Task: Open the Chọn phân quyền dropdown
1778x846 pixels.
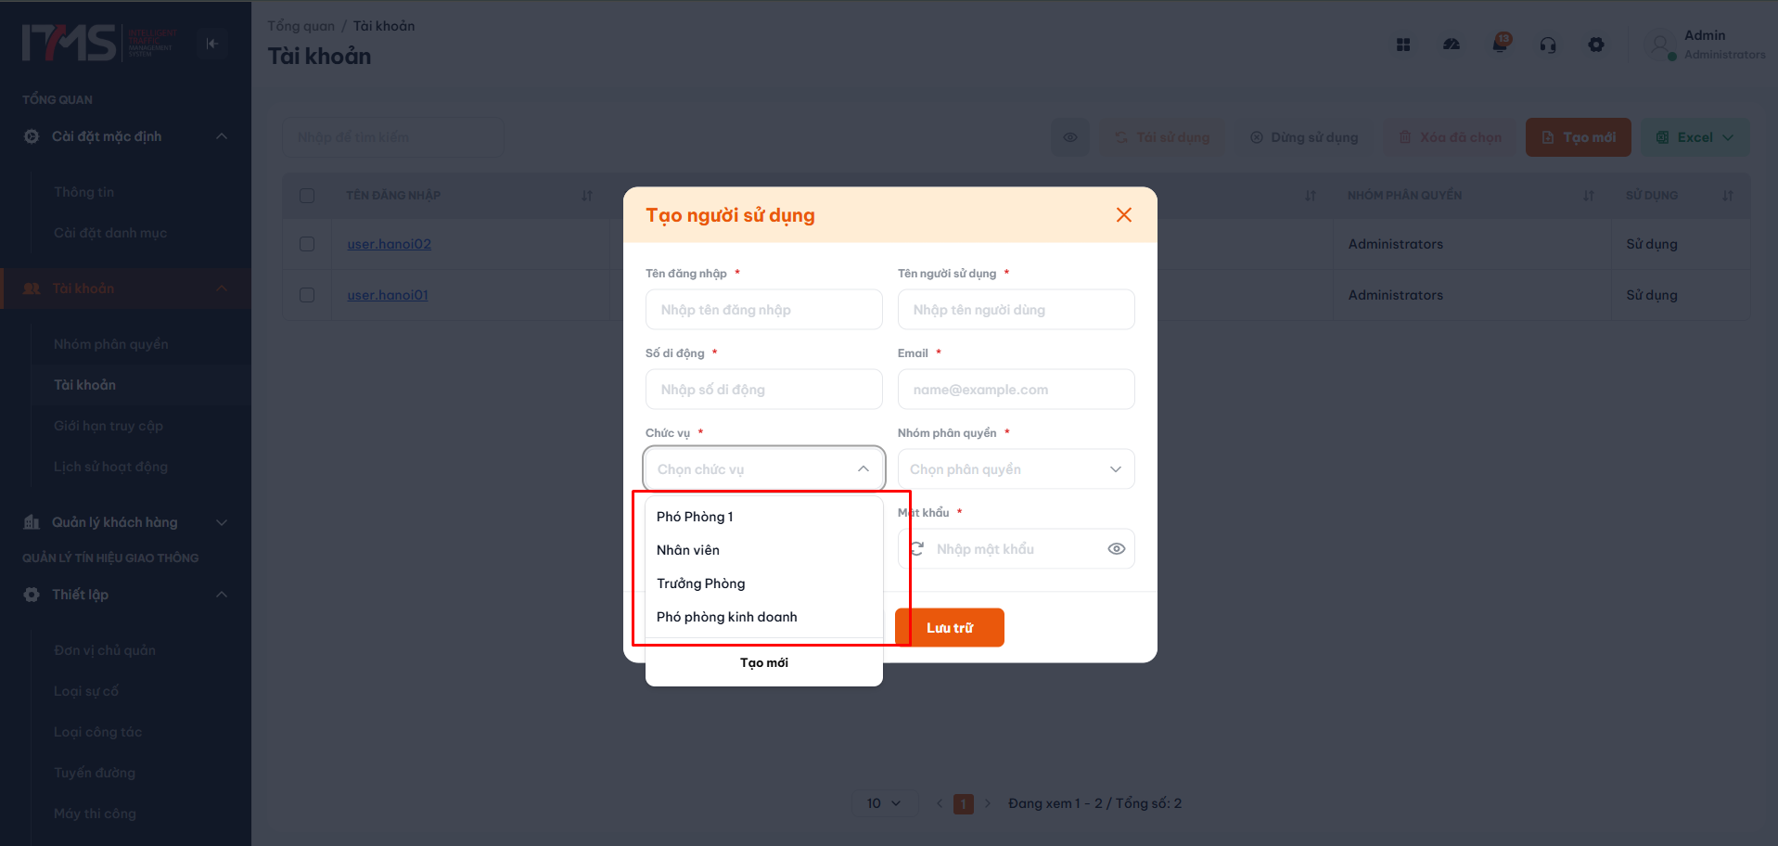Action: click(x=1017, y=469)
